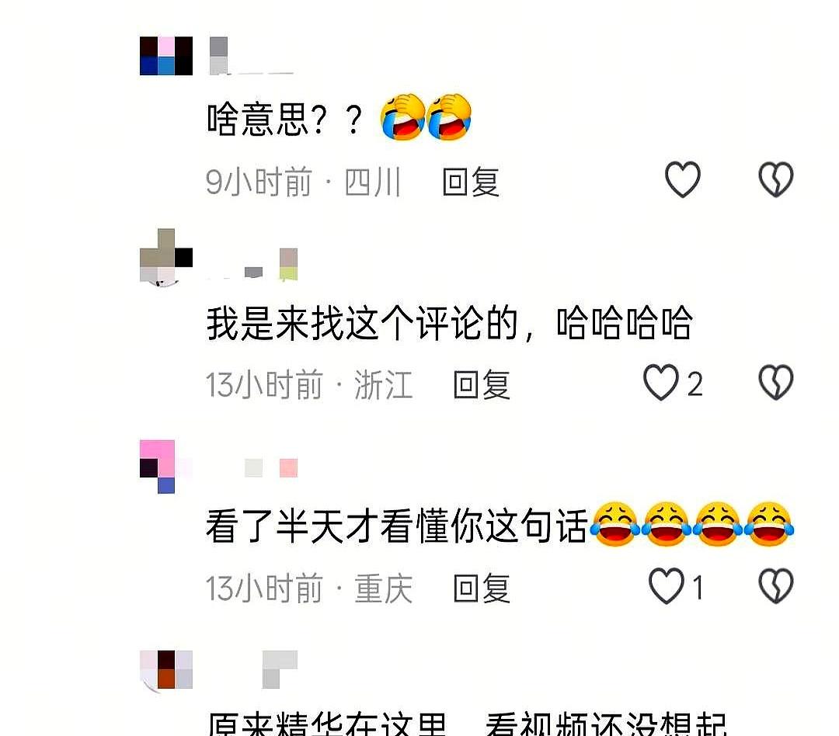Reply (回复) to the 四川 comment
The height and width of the screenshot is (736, 839).
tap(471, 182)
